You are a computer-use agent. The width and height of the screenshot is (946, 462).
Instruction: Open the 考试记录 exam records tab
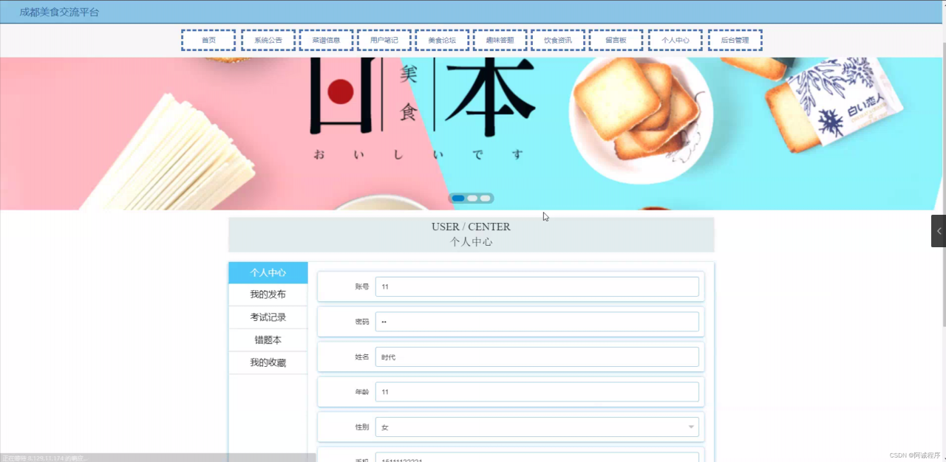268,317
